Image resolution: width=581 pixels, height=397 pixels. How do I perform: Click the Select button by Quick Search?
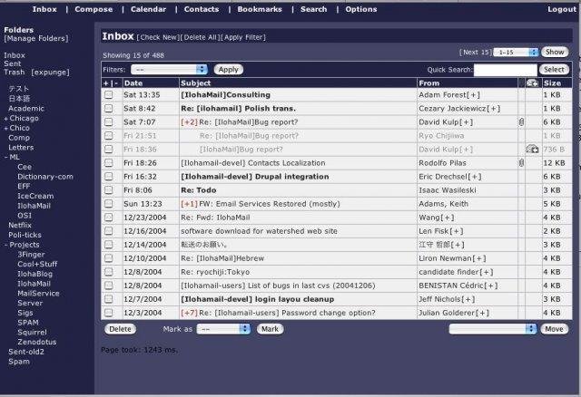(554, 70)
